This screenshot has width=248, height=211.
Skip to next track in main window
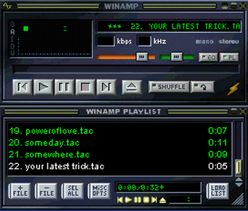(106, 87)
